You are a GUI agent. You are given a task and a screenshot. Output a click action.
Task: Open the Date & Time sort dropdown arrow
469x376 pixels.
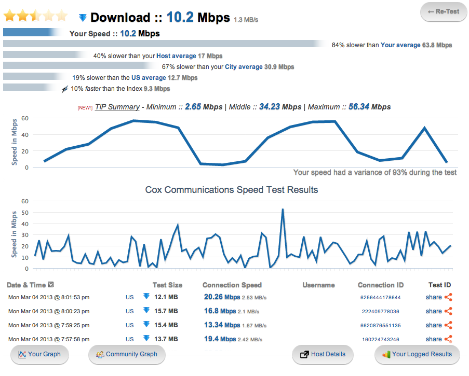pos(51,285)
